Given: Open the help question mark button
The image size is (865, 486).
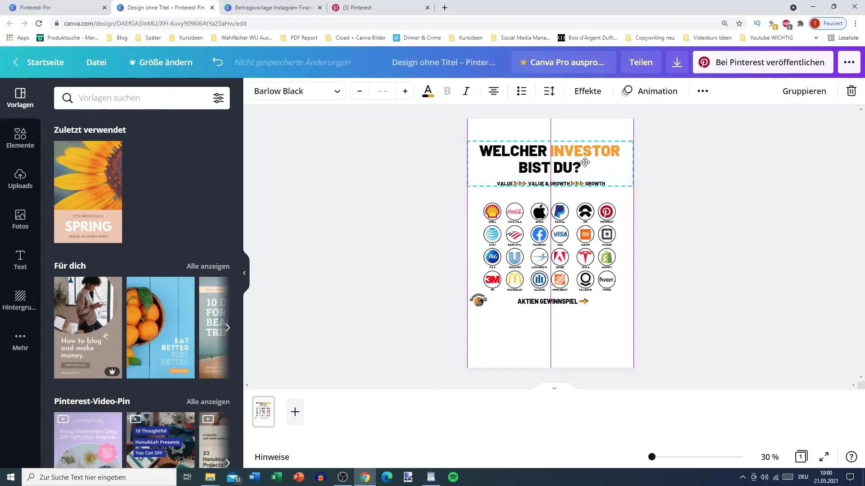Looking at the screenshot, I should pyautogui.click(x=851, y=457).
